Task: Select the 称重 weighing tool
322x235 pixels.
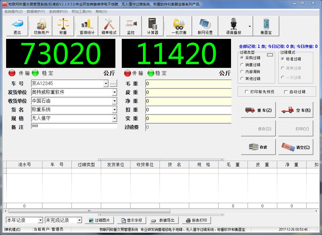Action: point(63,26)
